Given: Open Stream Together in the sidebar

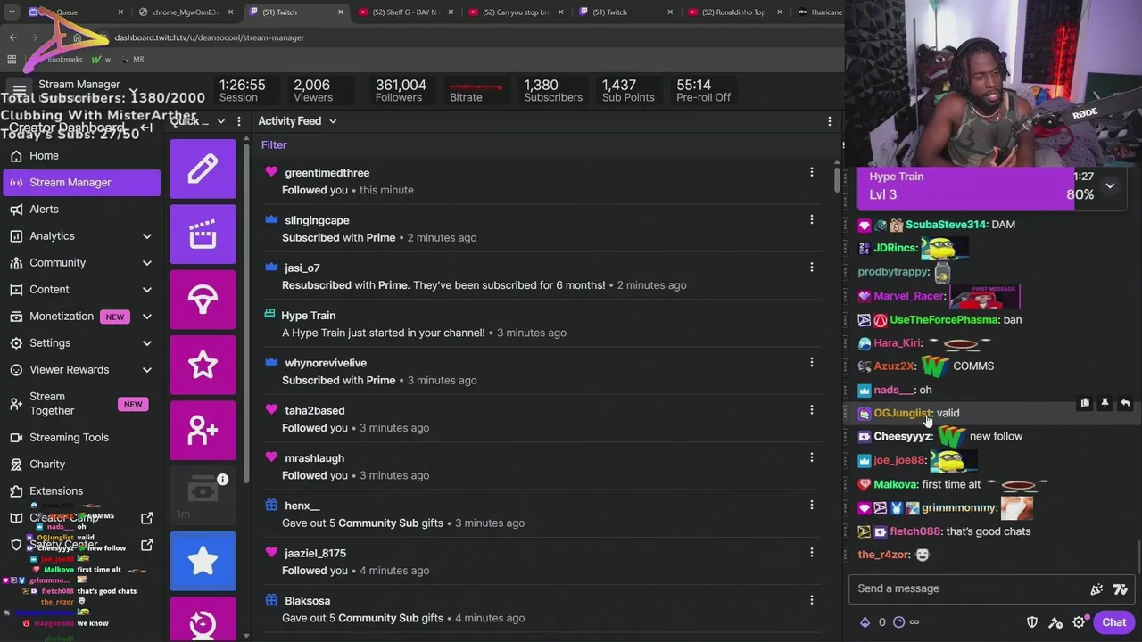Looking at the screenshot, I should click(82, 403).
